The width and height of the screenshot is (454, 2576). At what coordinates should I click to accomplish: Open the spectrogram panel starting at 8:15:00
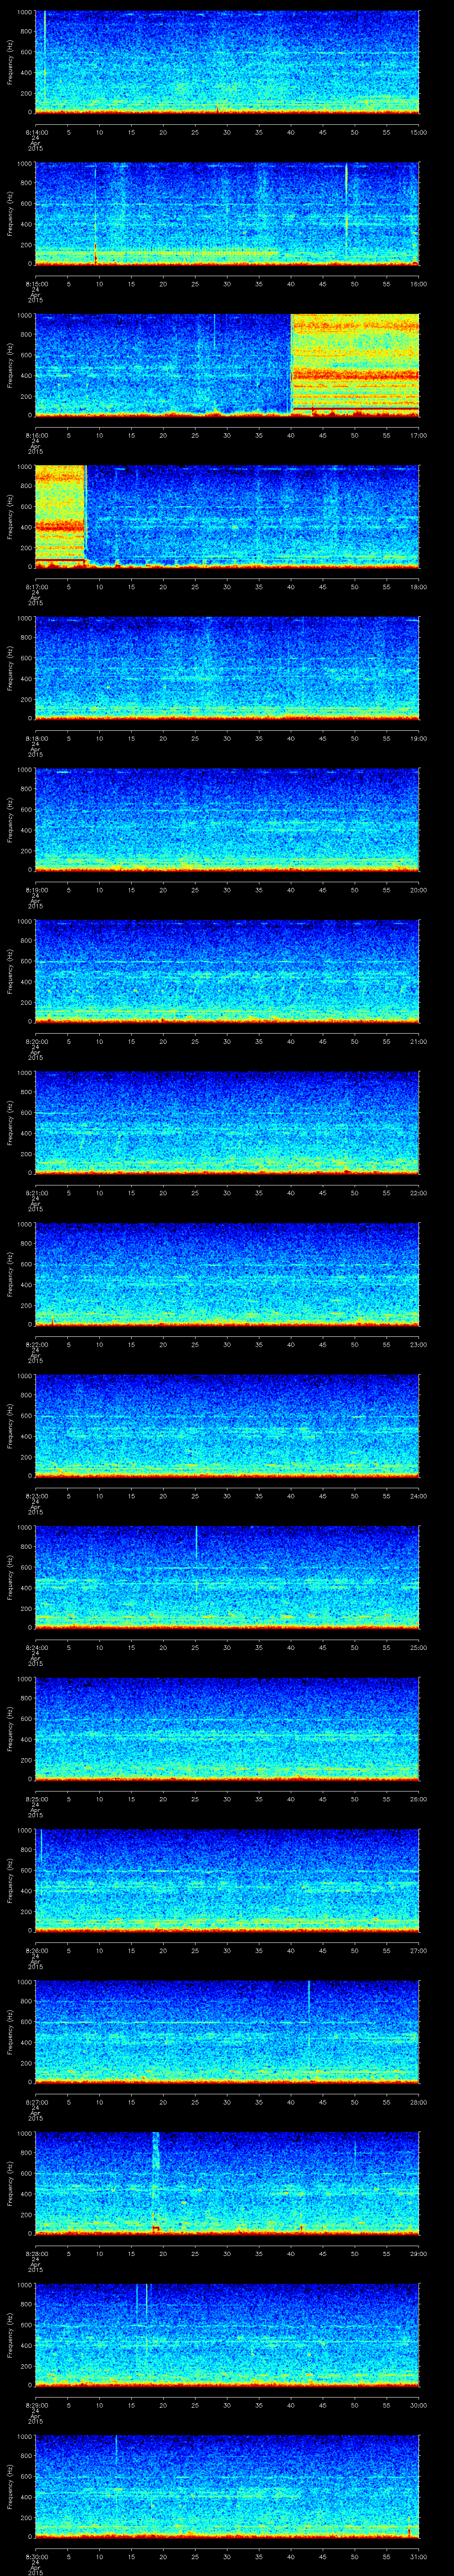click(x=227, y=214)
